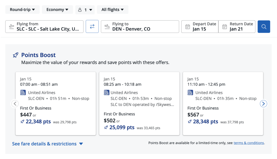Click the left carousel arrow
The width and height of the screenshot is (277, 159).
(15, 104)
